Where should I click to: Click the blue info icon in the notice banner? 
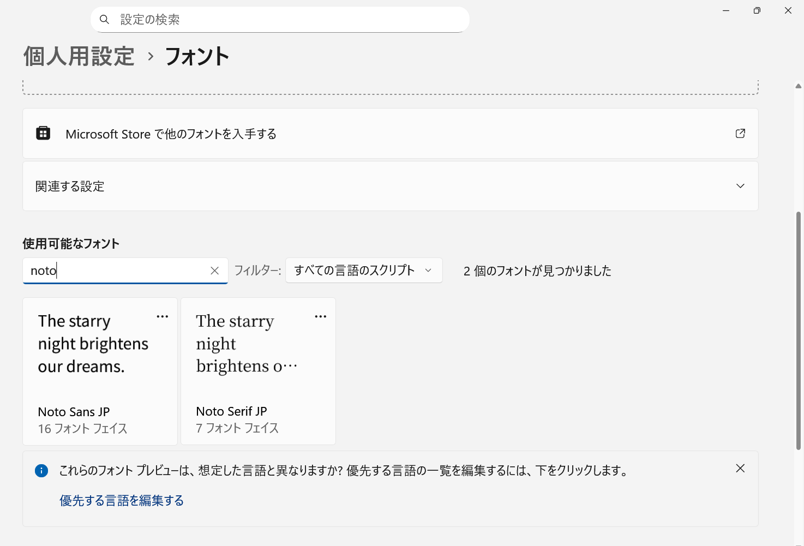tap(41, 470)
